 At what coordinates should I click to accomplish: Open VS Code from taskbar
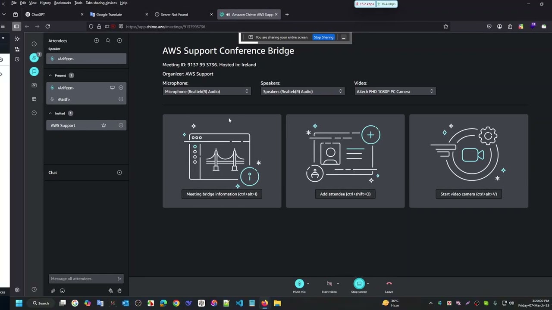(239, 304)
